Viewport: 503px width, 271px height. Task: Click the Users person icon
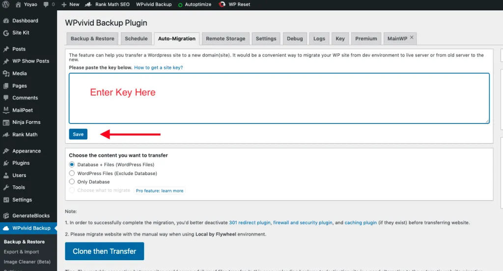tap(6, 175)
